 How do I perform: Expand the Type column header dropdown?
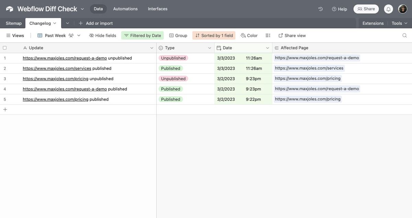pyautogui.click(x=210, y=48)
